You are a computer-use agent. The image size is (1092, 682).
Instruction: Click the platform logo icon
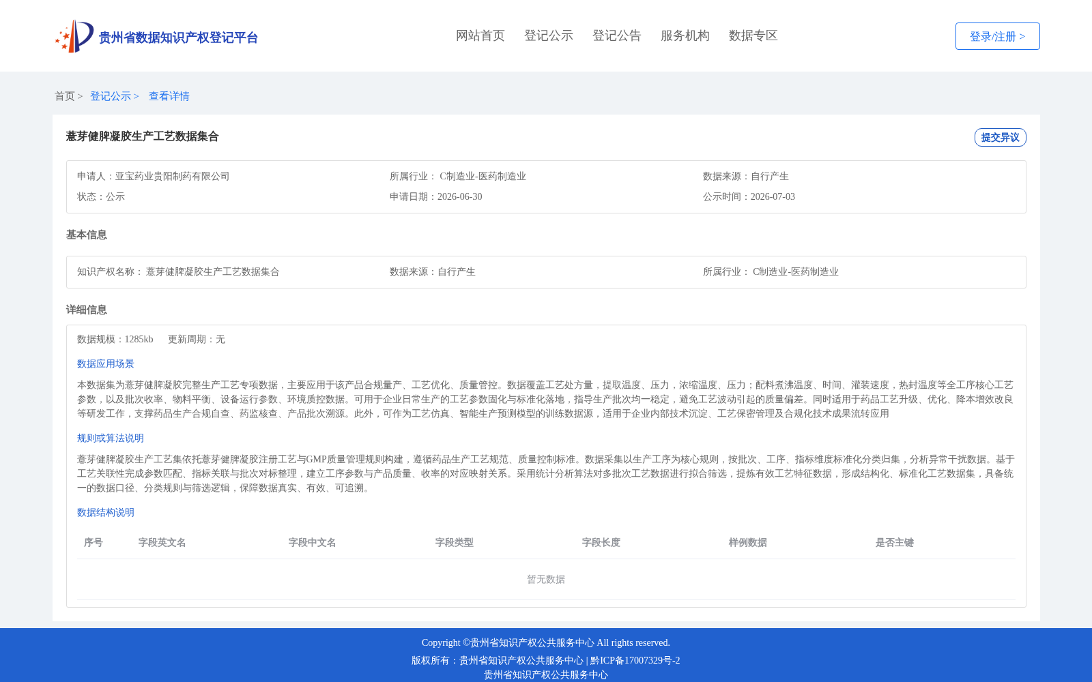[x=74, y=36]
